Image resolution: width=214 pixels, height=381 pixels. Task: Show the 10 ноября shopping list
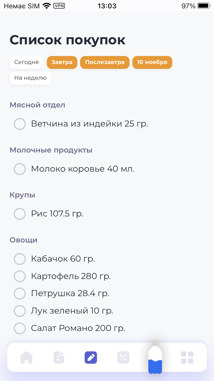pyautogui.click(x=152, y=62)
